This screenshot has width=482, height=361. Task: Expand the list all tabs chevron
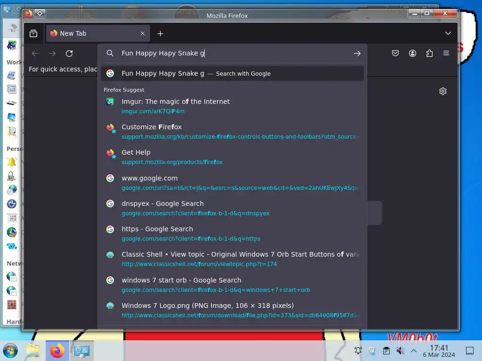click(448, 33)
